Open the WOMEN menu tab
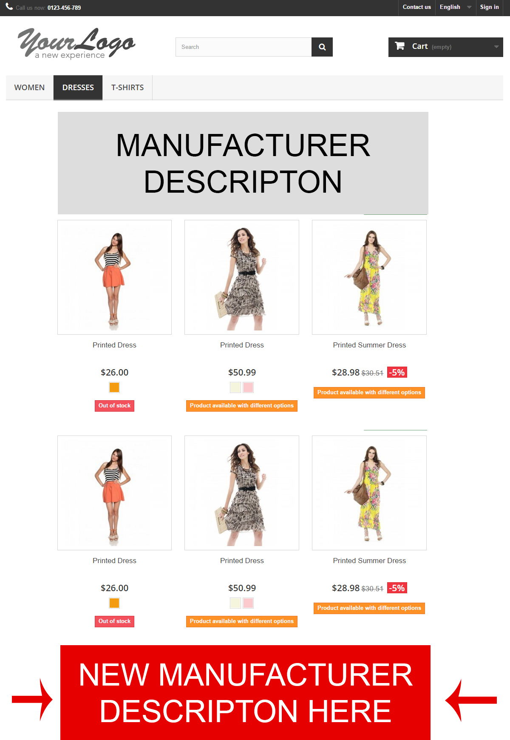This screenshot has width=510, height=740. pyautogui.click(x=29, y=88)
